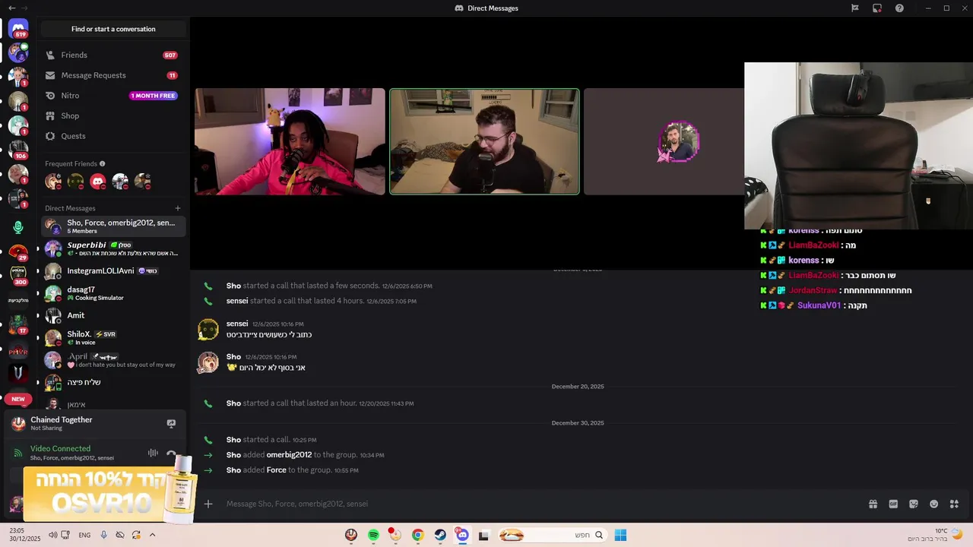This screenshot has height=547, width=973.
Task: Open Discord home with 519 badge
Action: point(18,29)
